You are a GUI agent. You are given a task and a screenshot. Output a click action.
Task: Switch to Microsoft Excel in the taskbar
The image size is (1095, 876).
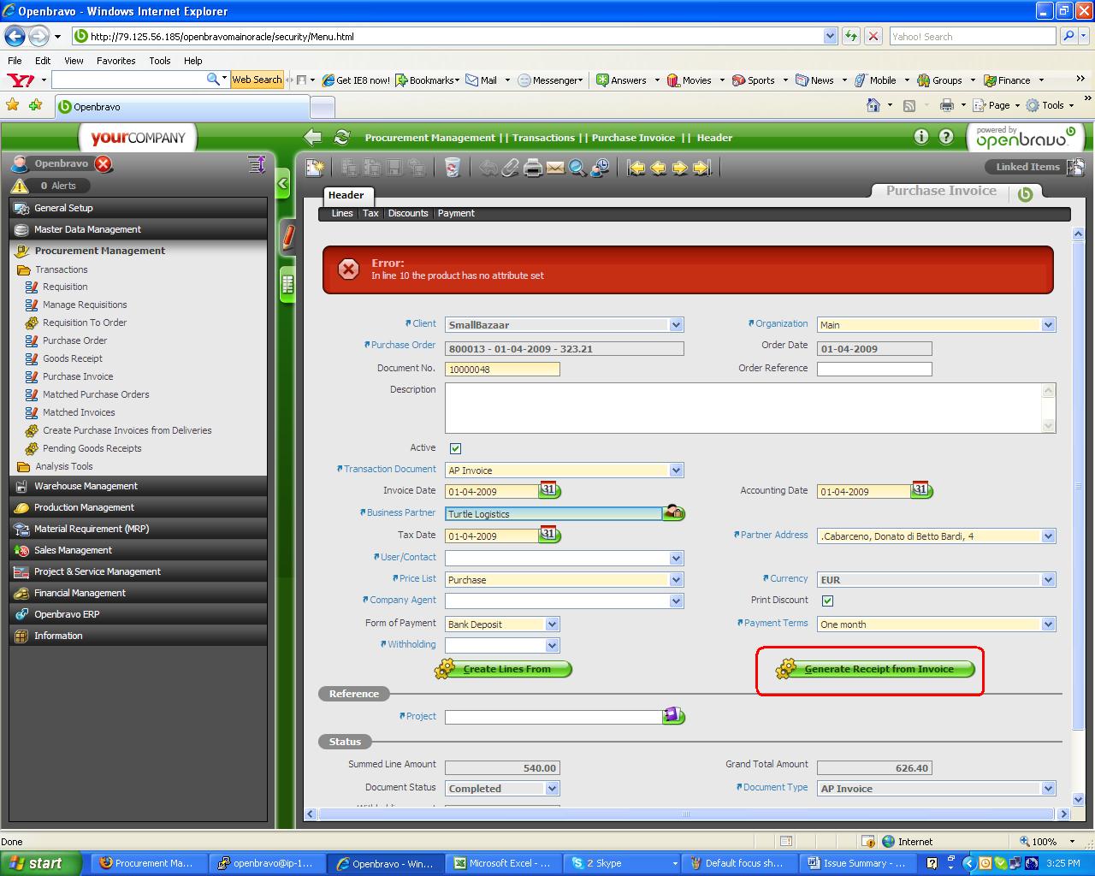[504, 863]
